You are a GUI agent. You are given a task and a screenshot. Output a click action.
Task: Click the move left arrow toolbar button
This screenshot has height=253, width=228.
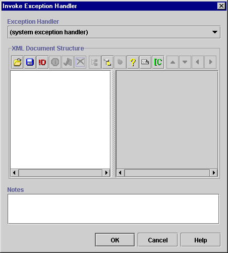[x=198, y=62]
